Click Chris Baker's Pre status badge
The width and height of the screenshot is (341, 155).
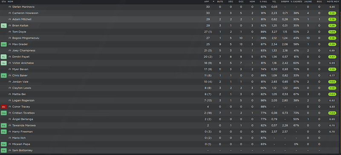click(x=4, y=76)
